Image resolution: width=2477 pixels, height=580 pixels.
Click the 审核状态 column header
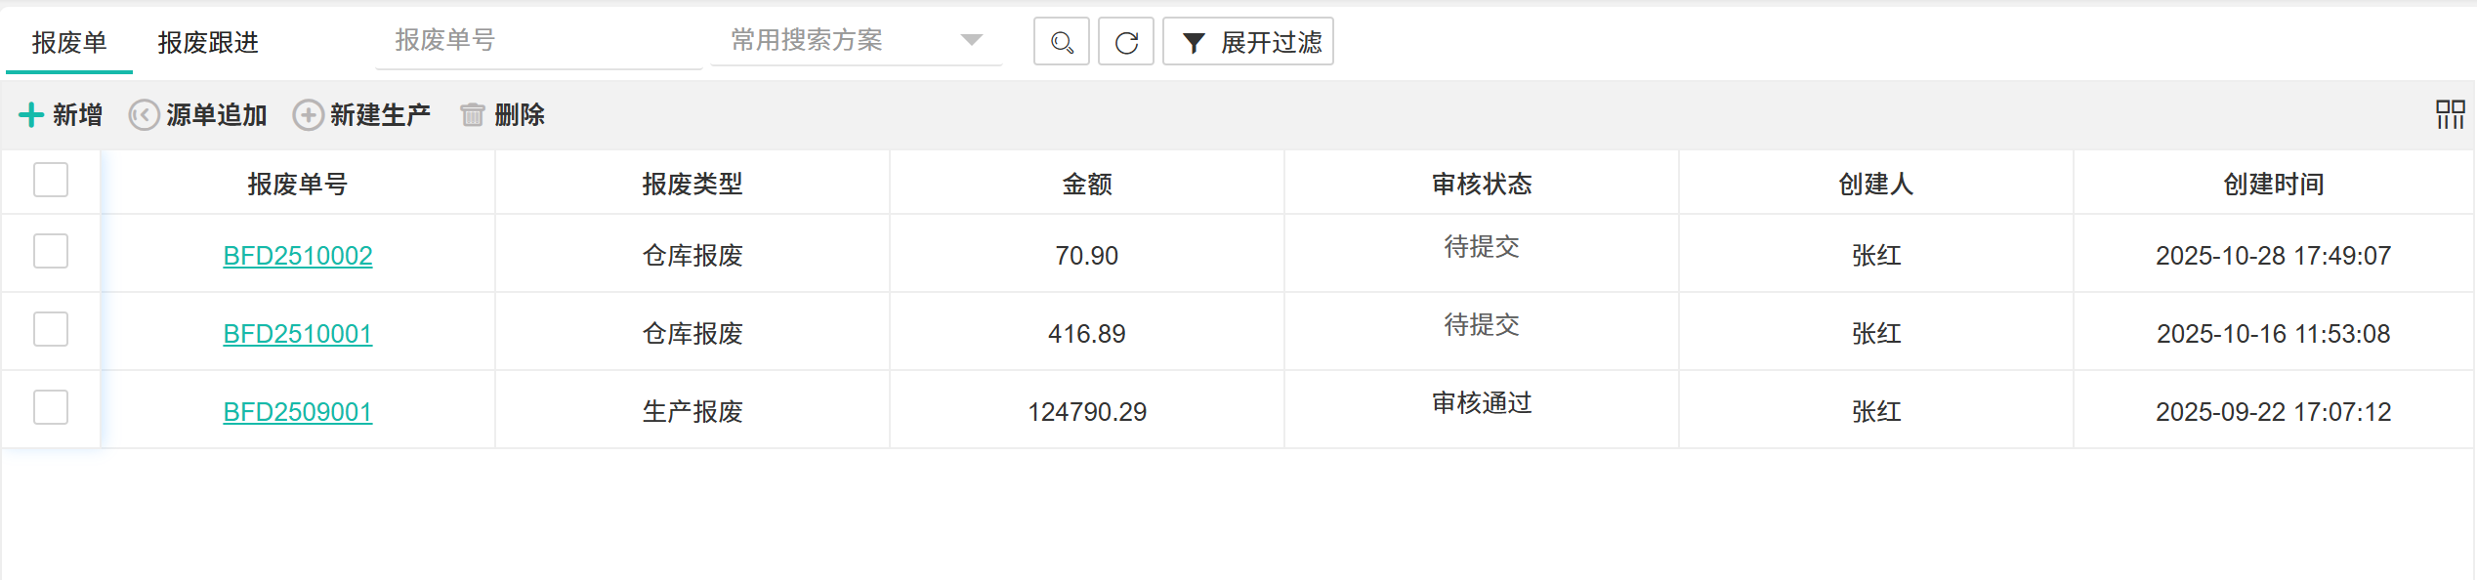(x=1482, y=184)
